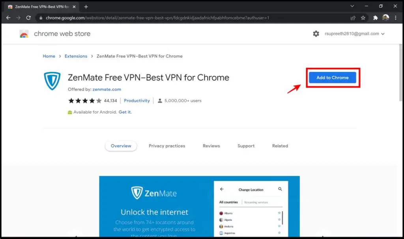The image size is (404, 239).
Task: Open the zenmate.com developer link
Action: tap(107, 90)
